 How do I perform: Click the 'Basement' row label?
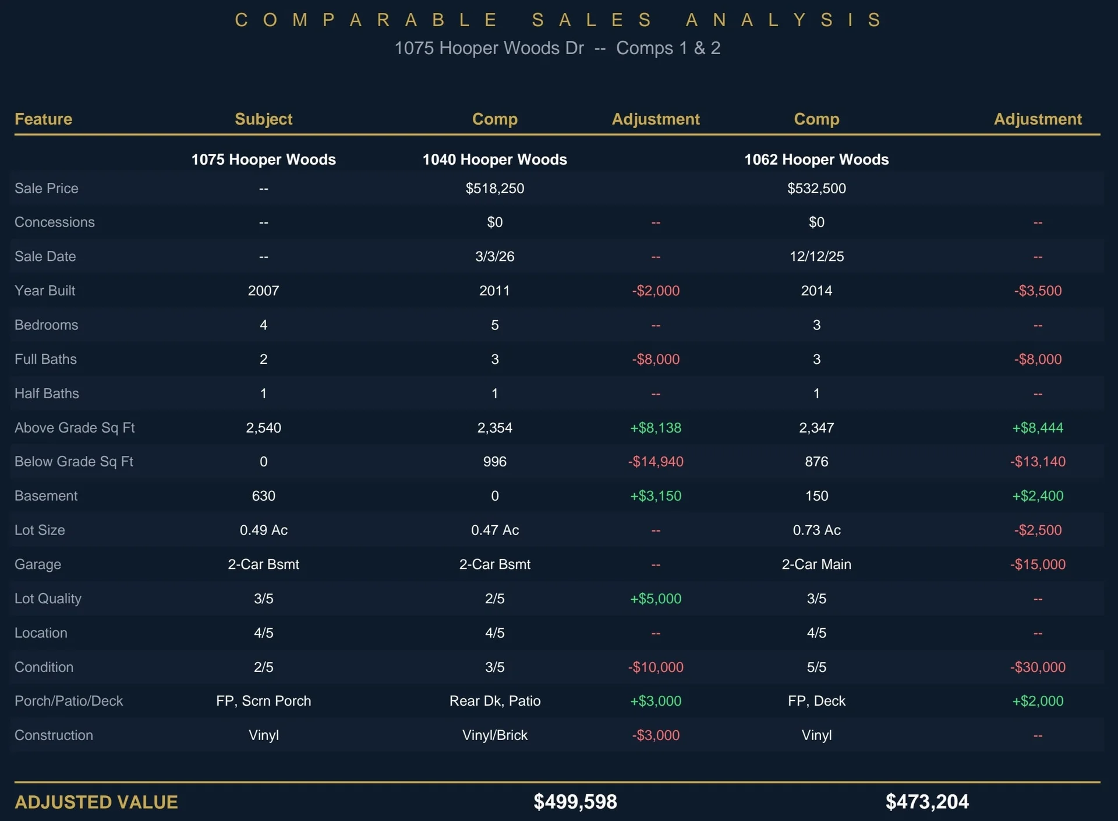pyautogui.click(x=46, y=496)
